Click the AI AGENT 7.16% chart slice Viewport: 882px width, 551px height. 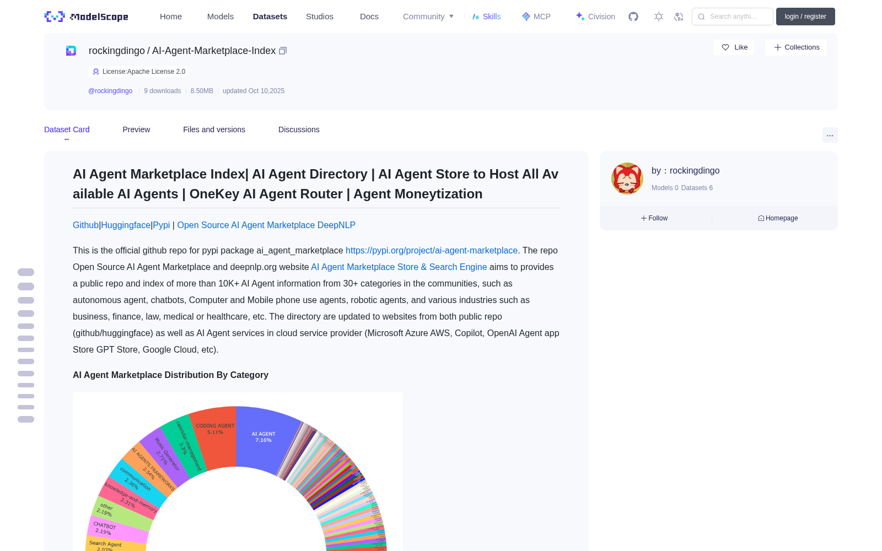pyautogui.click(x=263, y=437)
